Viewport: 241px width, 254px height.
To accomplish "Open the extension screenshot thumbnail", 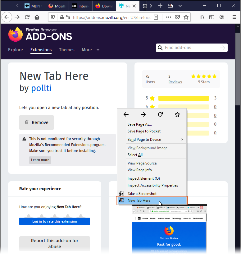I will point(170,229).
